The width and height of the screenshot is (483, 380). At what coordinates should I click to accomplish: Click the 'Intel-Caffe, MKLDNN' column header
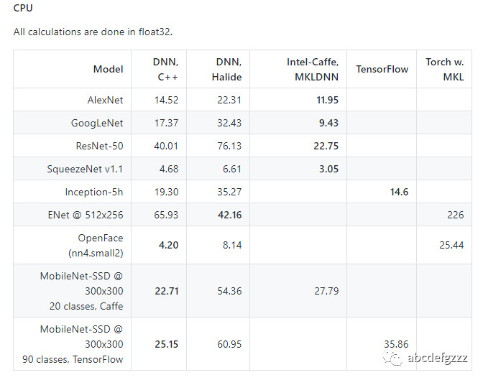click(313, 69)
